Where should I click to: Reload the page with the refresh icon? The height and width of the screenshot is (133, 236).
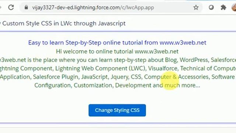click(11, 7)
